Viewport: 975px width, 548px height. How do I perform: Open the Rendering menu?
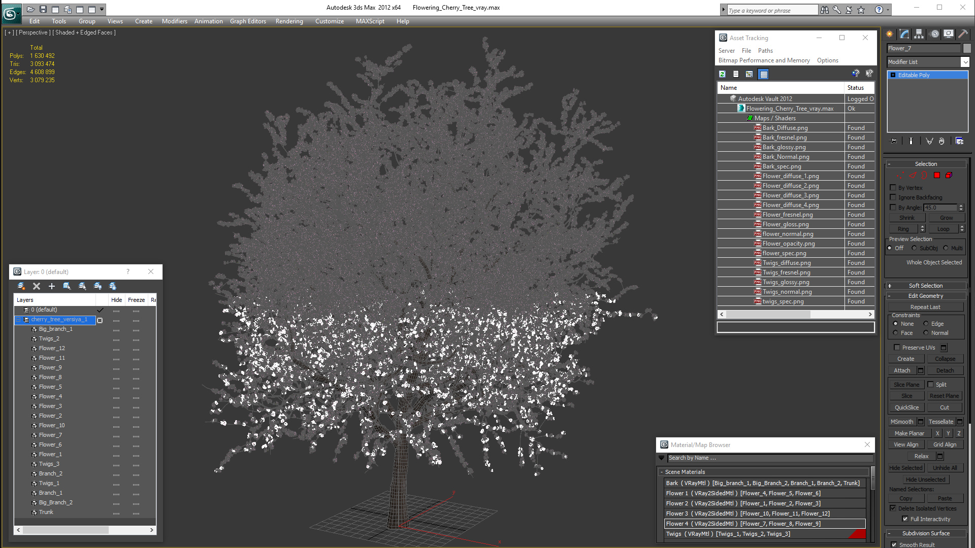(x=289, y=21)
